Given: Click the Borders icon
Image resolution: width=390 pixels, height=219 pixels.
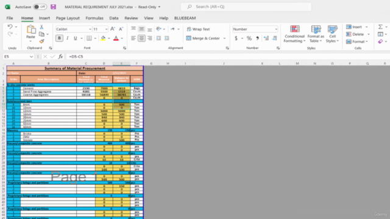Looking at the screenshot, I should 89,38.
